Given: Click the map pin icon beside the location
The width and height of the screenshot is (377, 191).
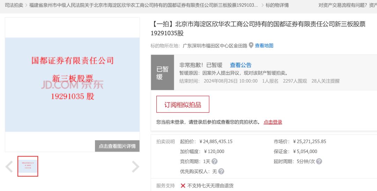Looking at the screenshot, I should pyautogui.click(x=251, y=45).
